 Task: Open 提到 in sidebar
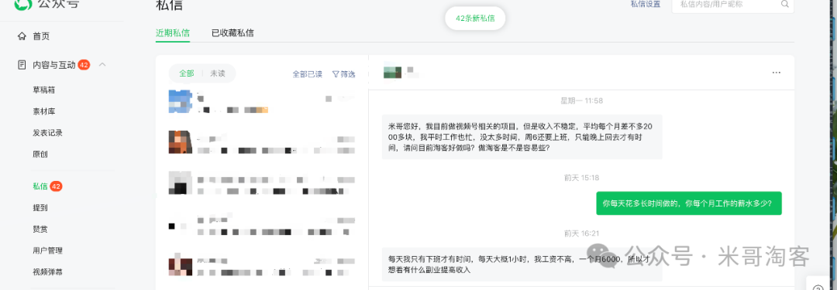coord(40,208)
